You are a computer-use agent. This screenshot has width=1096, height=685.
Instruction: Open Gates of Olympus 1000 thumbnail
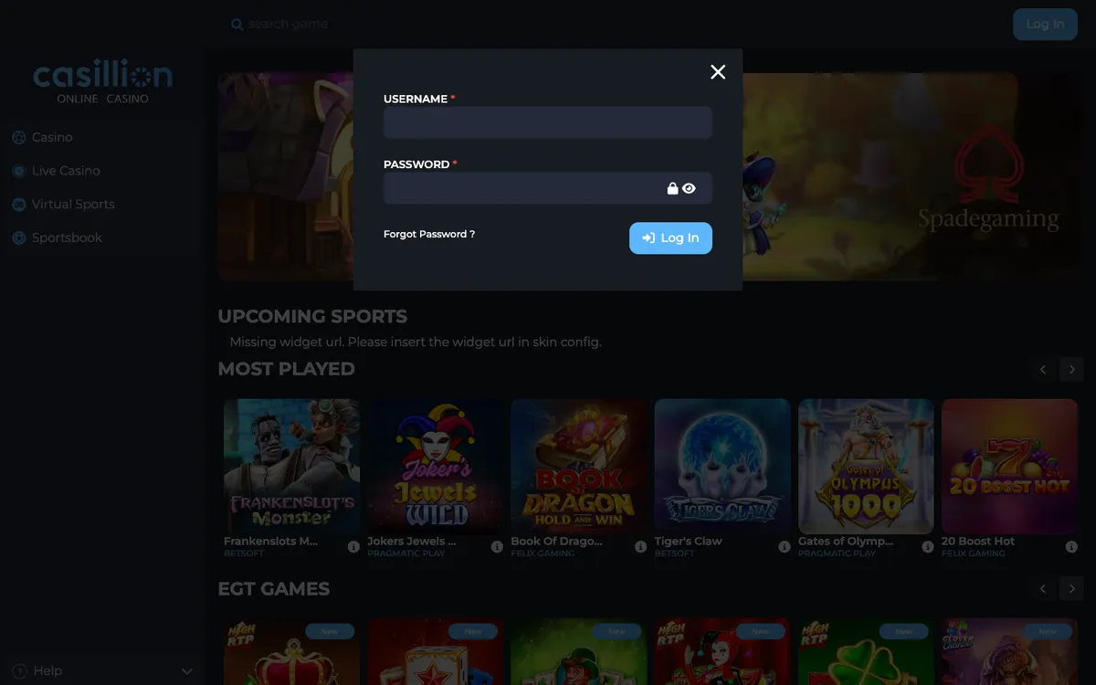pyautogui.click(x=866, y=466)
